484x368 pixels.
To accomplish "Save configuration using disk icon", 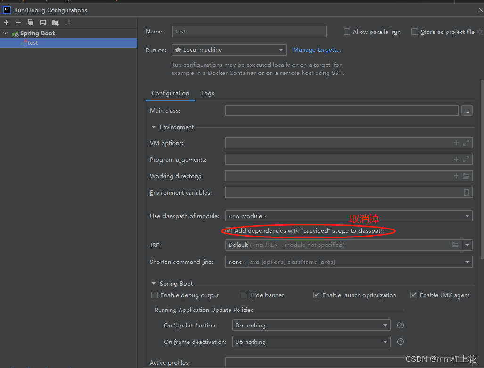I will click(x=43, y=23).
